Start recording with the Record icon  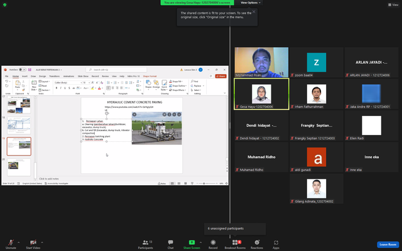(213, 242)
